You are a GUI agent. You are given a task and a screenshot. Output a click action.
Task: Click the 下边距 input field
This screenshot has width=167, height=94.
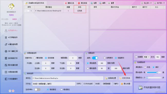[x=71, y=63]
